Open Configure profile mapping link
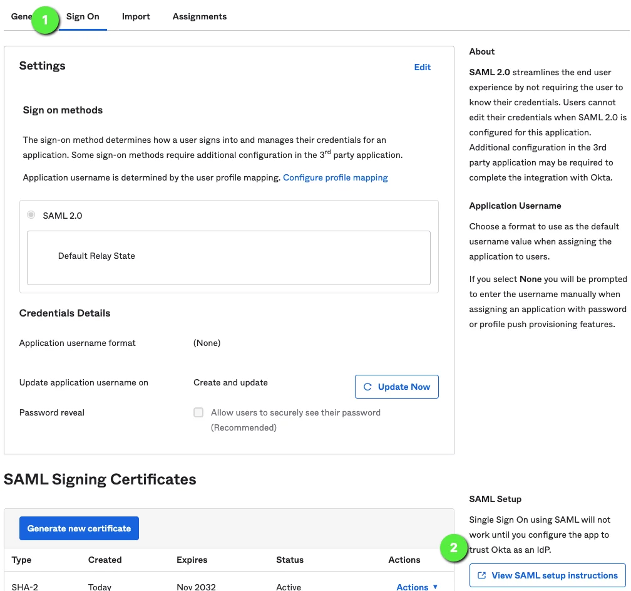 [x=336, y=177]
